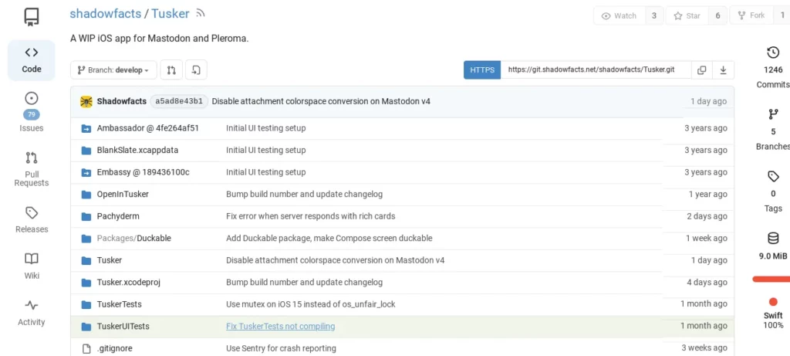
Task: Open the shadowfacts owner link
Action: pyautogui.click(x=105, y=14)
